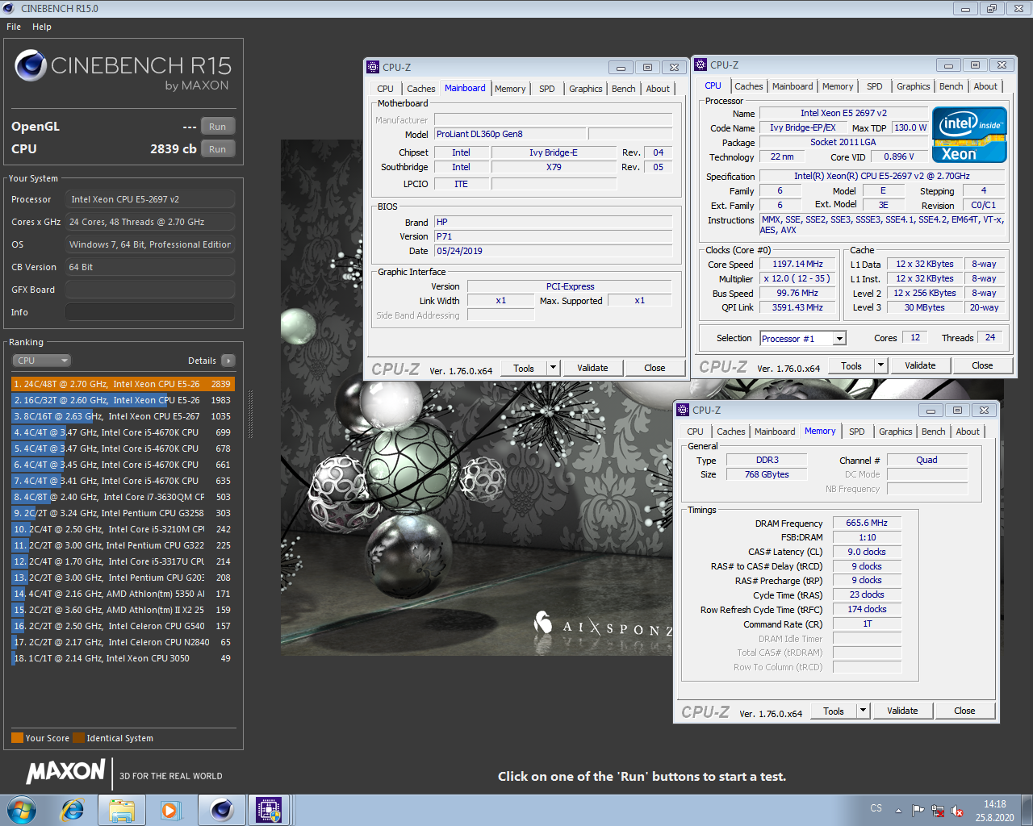Click Mainboard CPU-Z window title icon

[373, 67]
